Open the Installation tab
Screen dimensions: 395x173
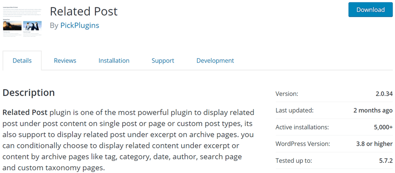[x=114, y=61]
